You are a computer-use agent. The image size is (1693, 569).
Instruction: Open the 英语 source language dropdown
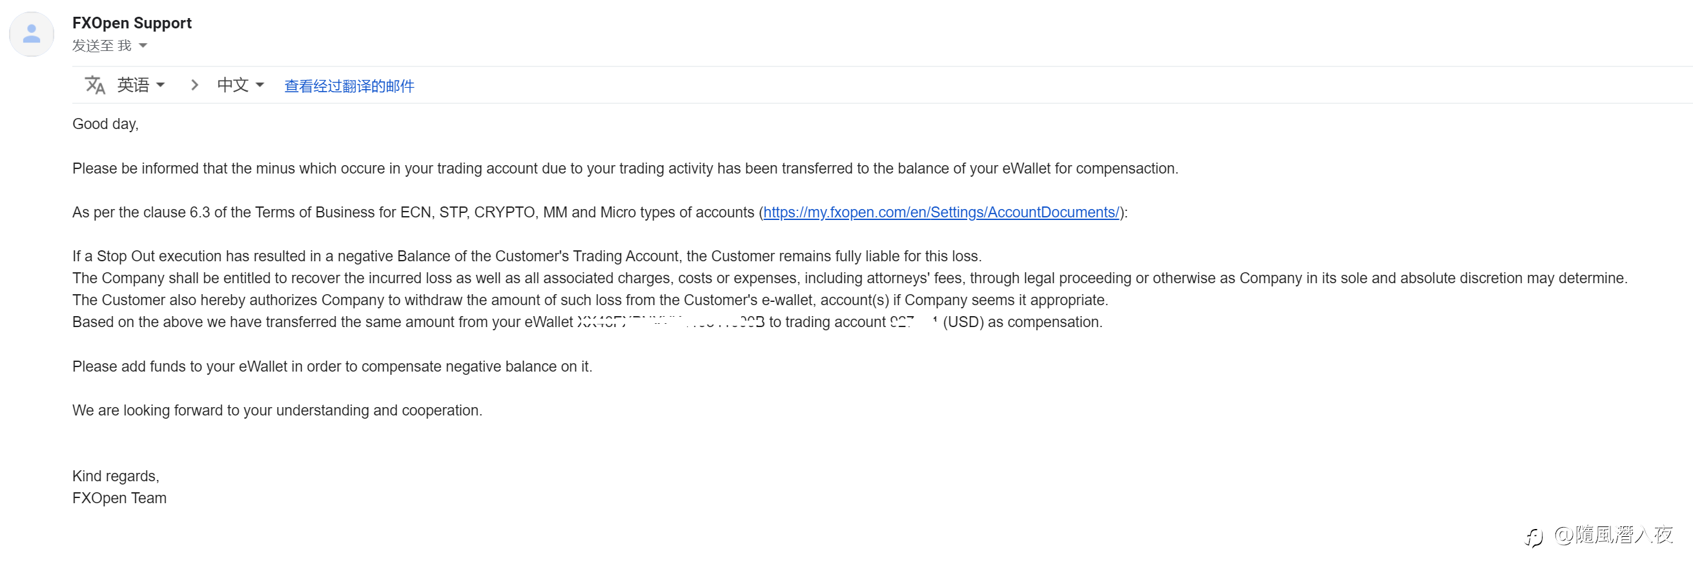(141, 85)
